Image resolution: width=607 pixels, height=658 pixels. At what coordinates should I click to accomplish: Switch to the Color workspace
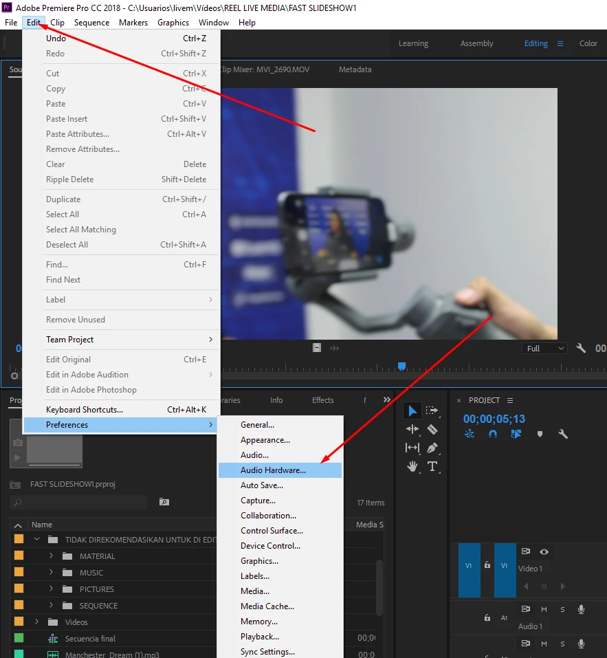click(x=588, y=43)
